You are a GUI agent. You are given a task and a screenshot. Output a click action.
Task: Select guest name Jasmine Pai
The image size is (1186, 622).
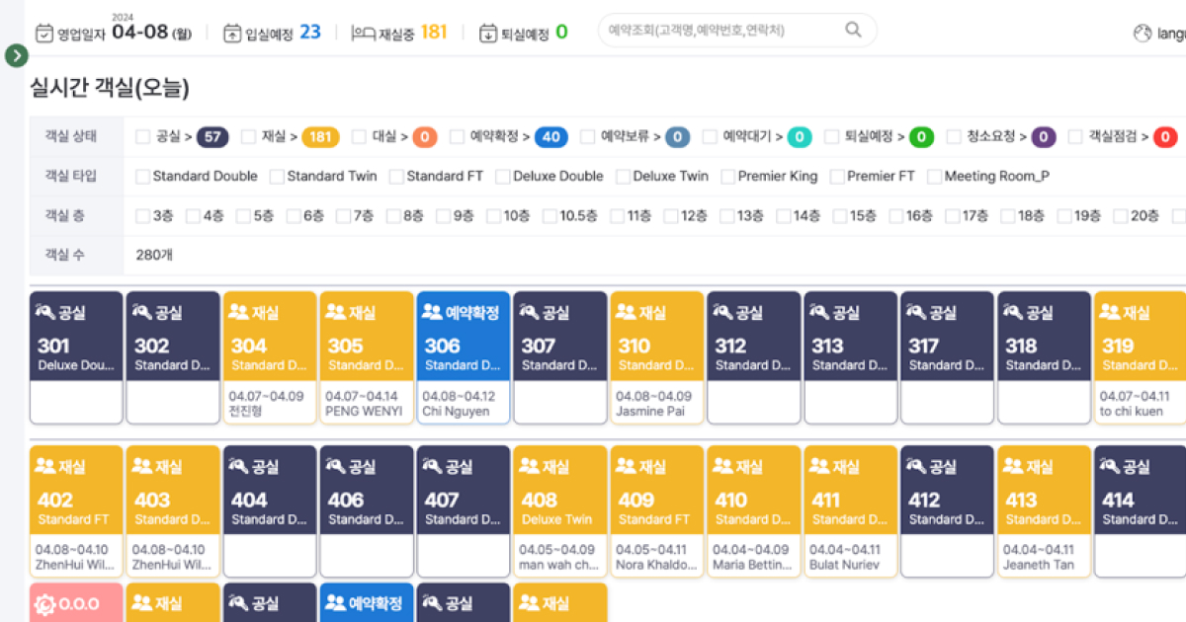(649, 411)
